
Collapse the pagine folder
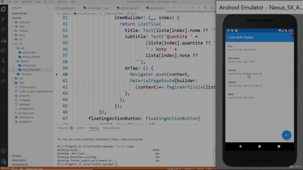coord(31,61)
